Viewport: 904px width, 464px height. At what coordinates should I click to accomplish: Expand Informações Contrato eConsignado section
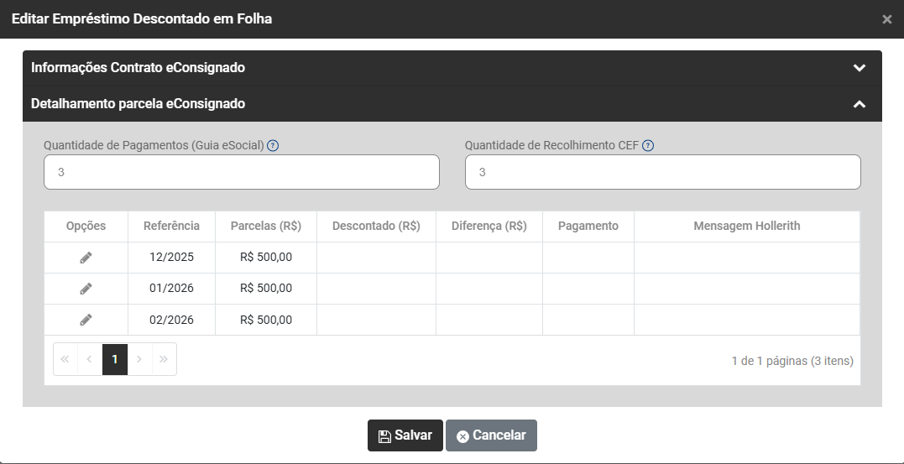coord(859,68)
